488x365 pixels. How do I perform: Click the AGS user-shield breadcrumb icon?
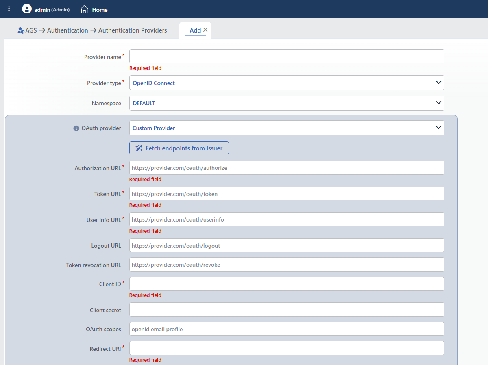[21, 30]
